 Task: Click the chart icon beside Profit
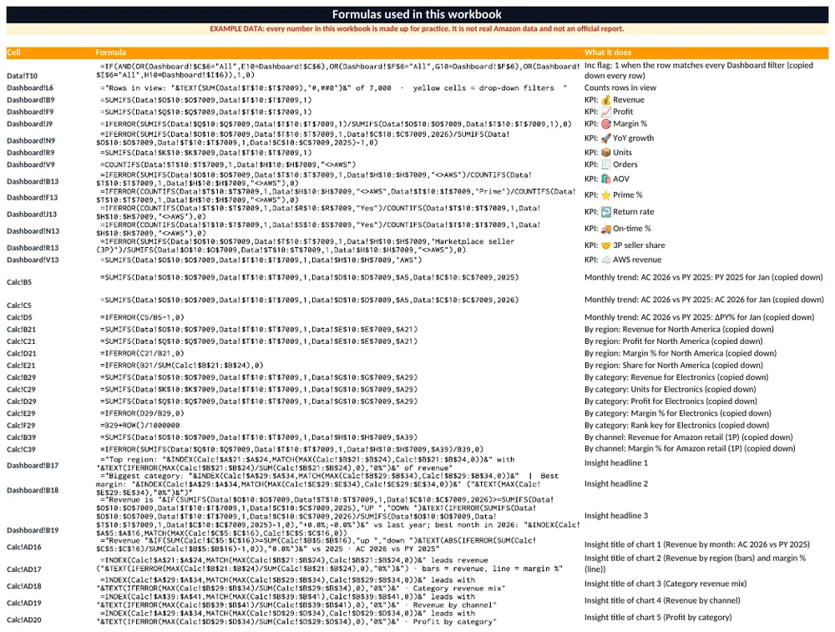605,112
